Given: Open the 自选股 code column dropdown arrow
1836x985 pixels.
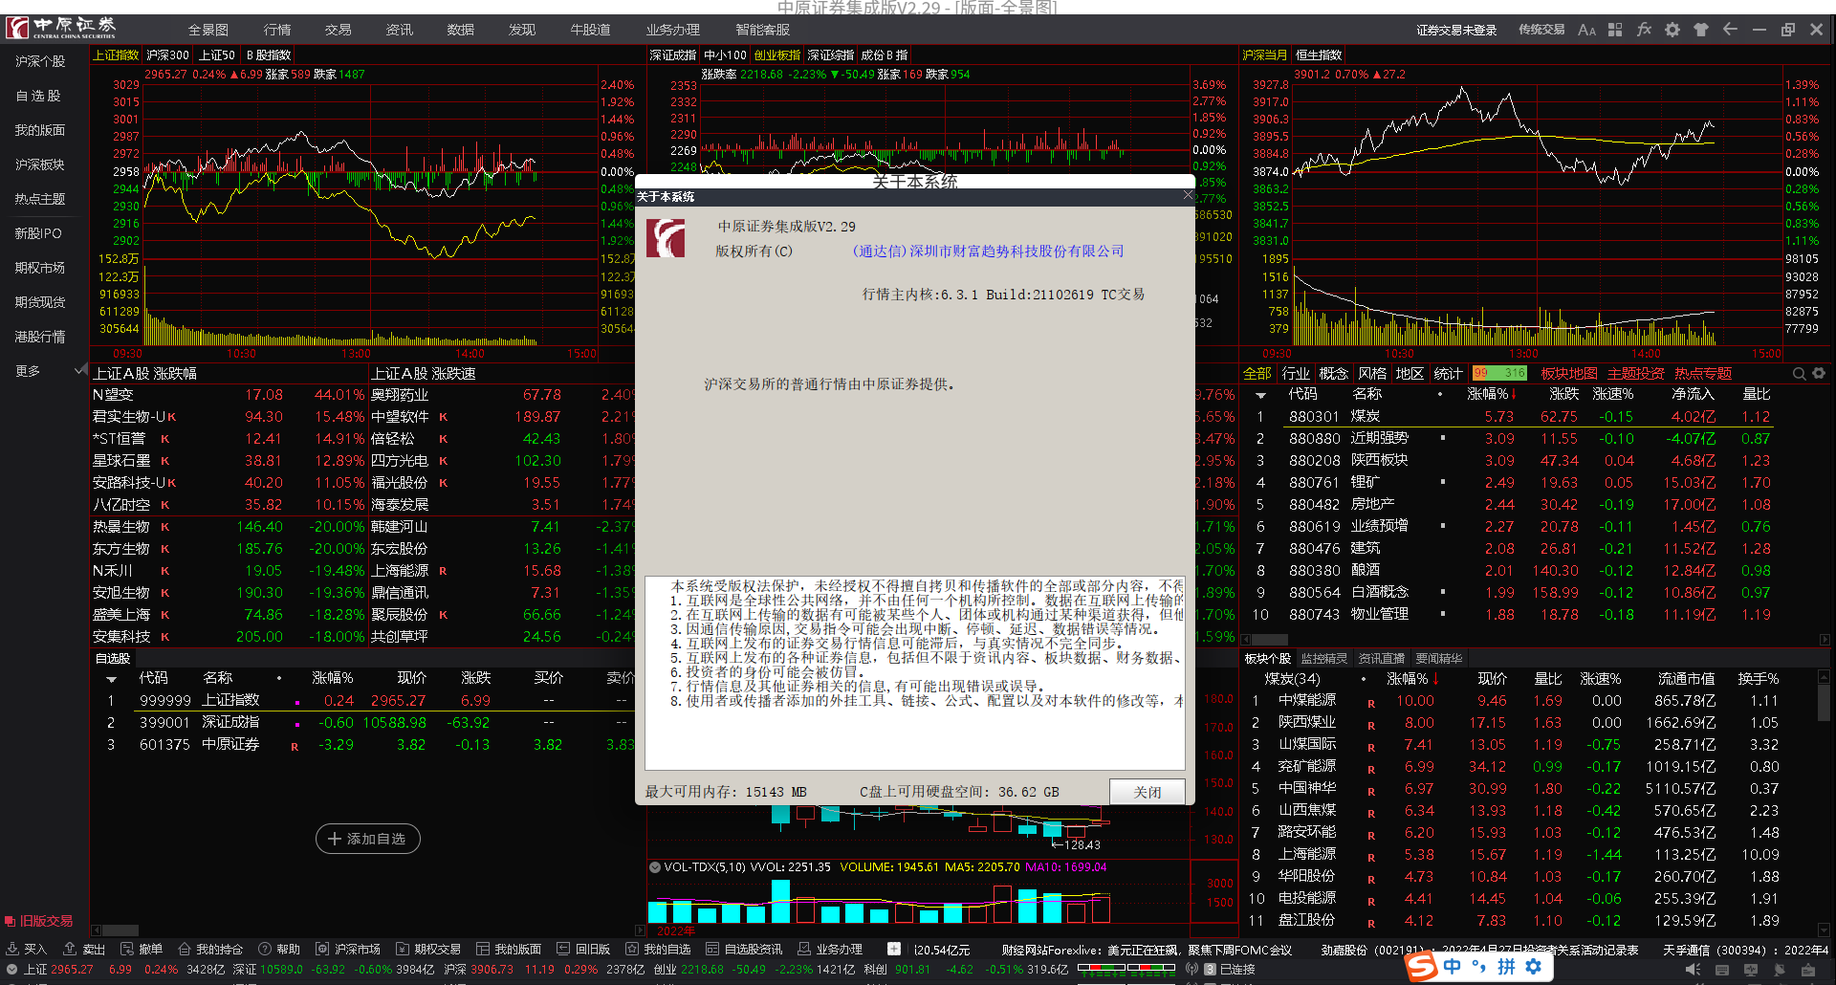Looking at the screenshot, I should (111, 678).
